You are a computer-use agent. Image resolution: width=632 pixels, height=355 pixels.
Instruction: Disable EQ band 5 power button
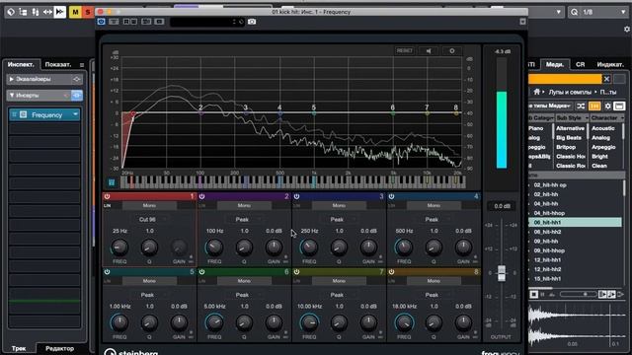pos(107,272)
